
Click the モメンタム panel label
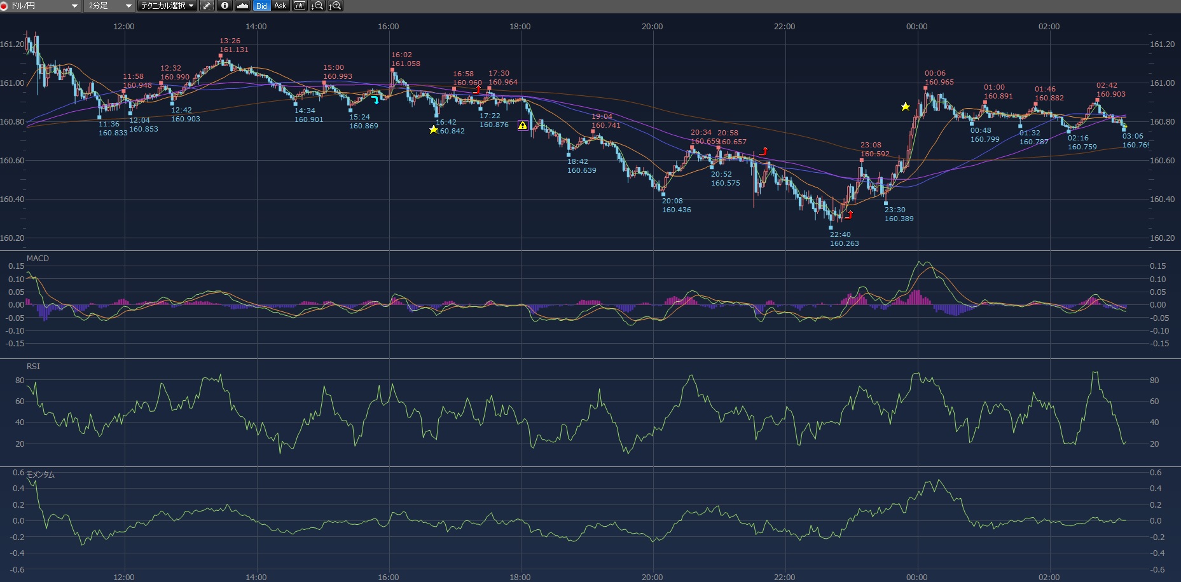[x=41, y=475]
